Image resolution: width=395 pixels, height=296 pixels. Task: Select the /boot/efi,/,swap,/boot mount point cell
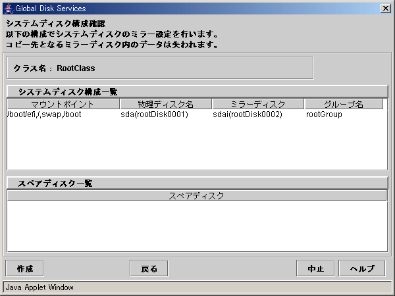(x=63, y=114)
